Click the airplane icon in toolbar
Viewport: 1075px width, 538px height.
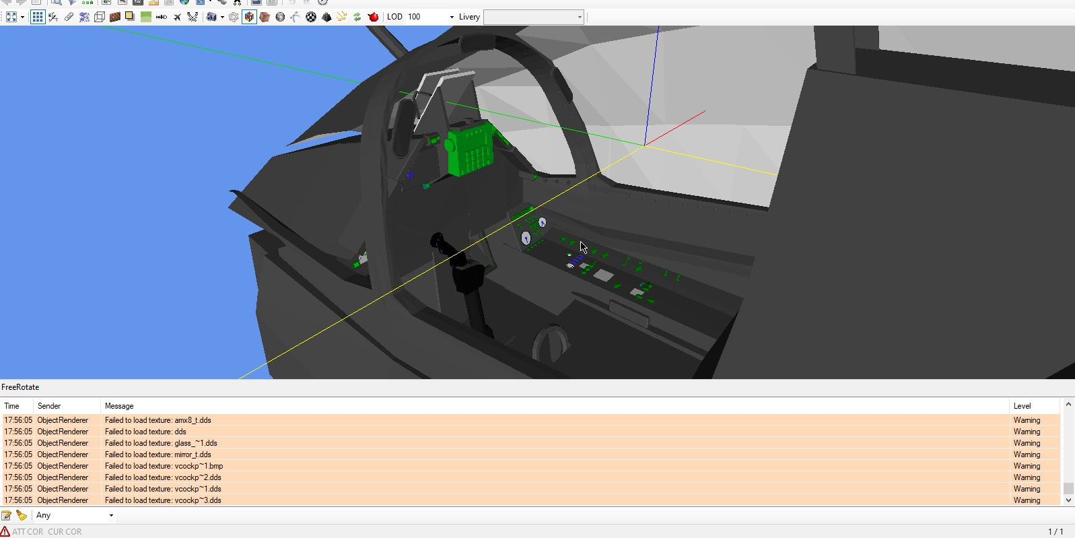coord(177,17)
